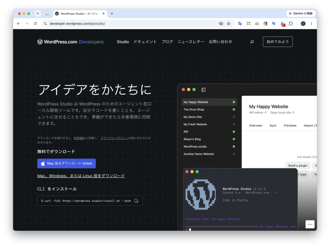This screenshot has width=330, height=248.
Task: Select the Studio nav item
Action: tap(123, 42)
